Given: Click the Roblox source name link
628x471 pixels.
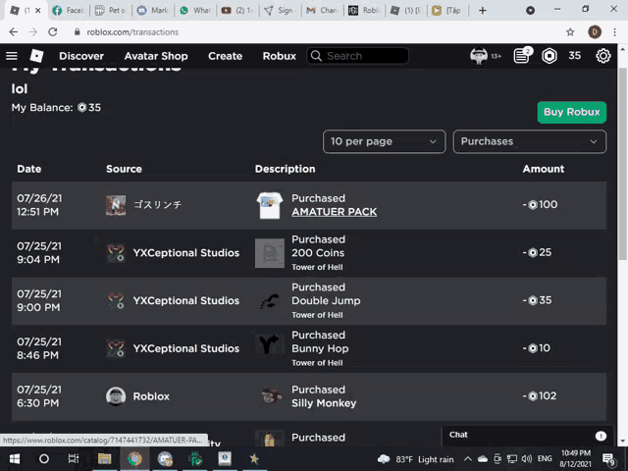Looking at the screenshot, I should [151, 396].
